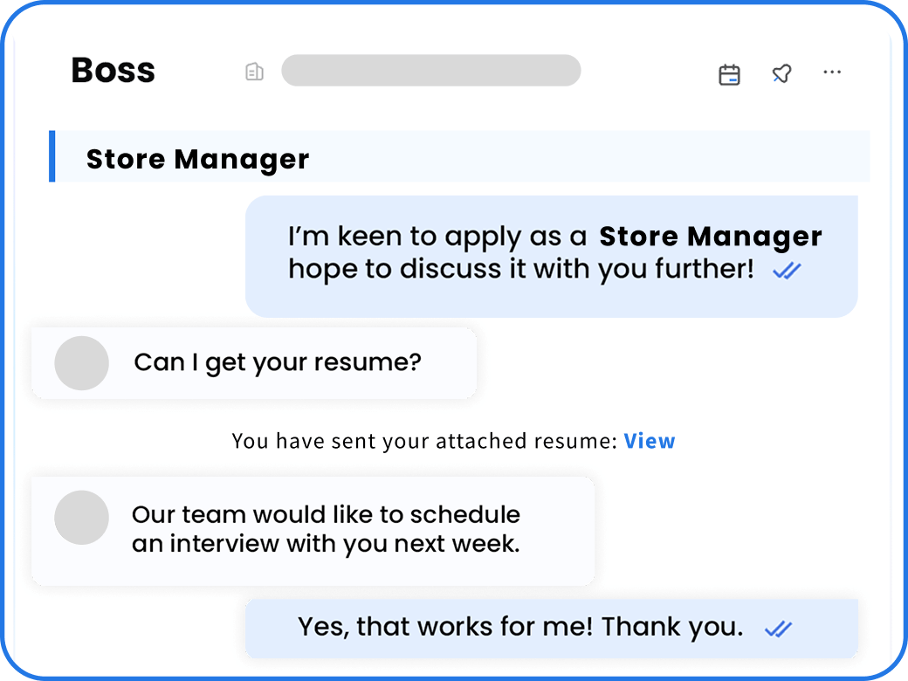Select the "I'm keen to apply" message bubble
The image size is (908, 681).
pos(551,256)
